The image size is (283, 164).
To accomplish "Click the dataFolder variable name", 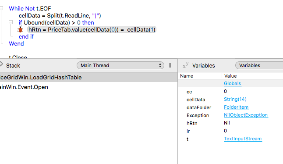I will pos(199,107).
